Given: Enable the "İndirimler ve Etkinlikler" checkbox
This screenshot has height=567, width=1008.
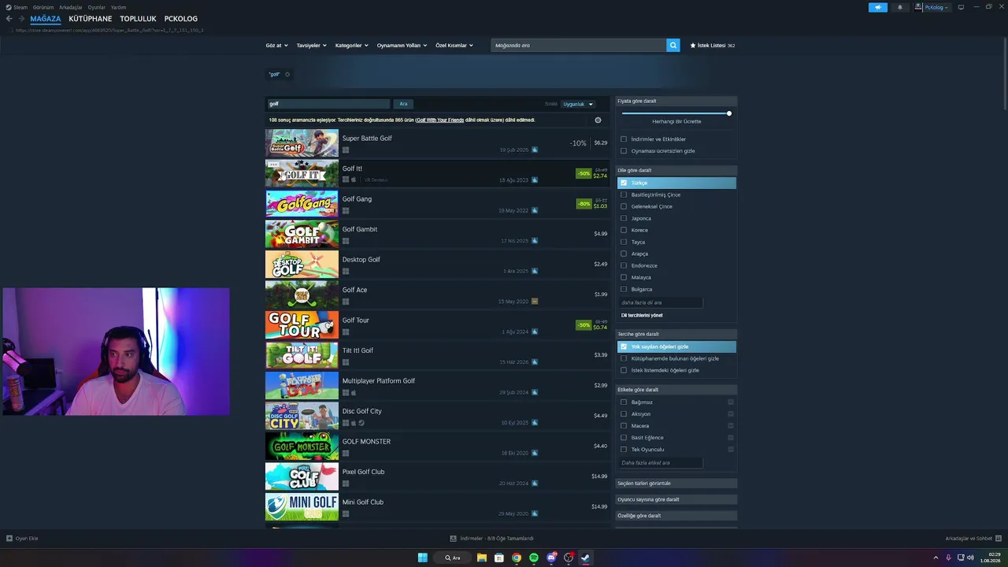Looking at the screenshot, I should (x=624, y=139).
